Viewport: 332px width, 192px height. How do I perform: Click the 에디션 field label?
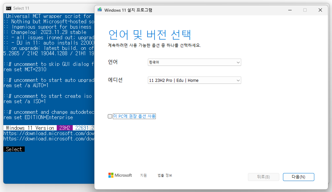[x=115, y=80]
